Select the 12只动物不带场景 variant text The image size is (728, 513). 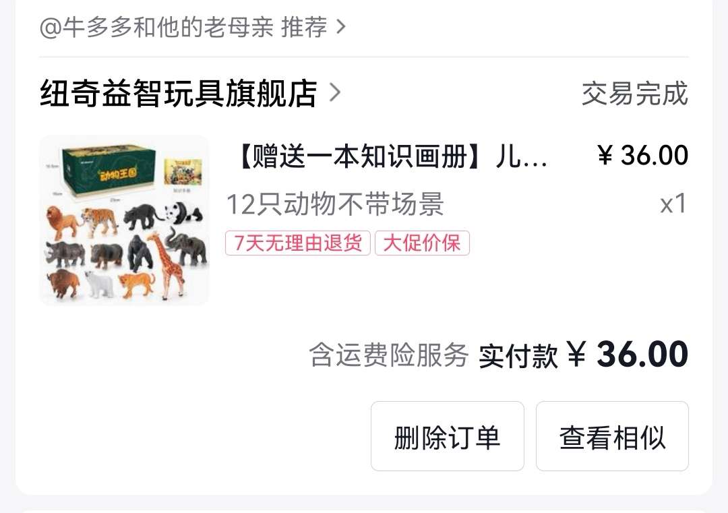(335, 204)
